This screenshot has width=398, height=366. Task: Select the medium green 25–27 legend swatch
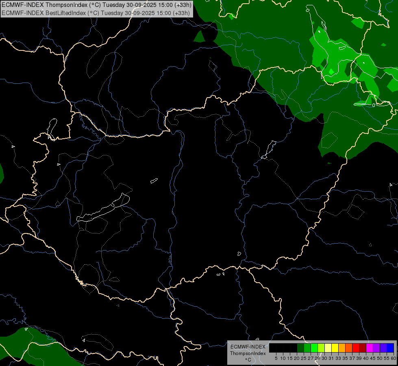(307, 348)
